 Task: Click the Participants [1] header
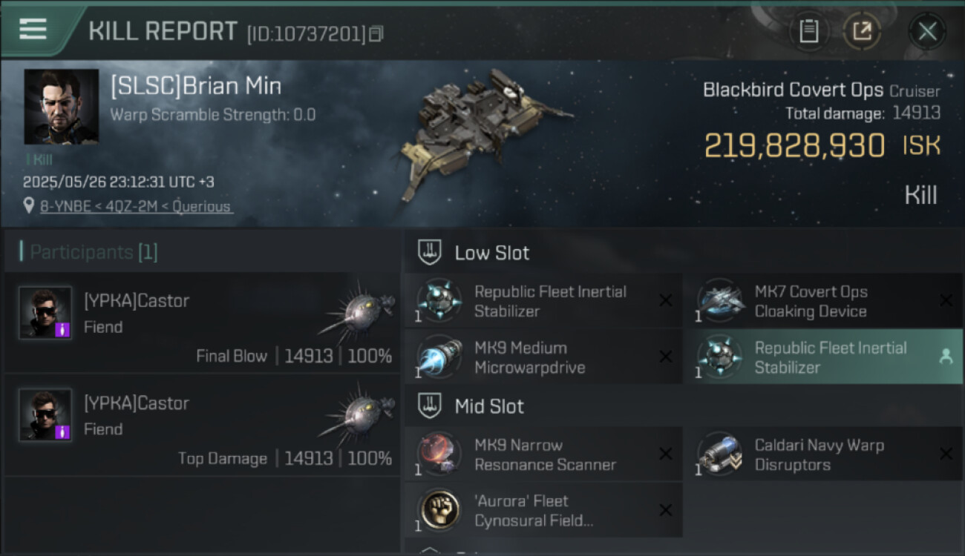[94, 252]
